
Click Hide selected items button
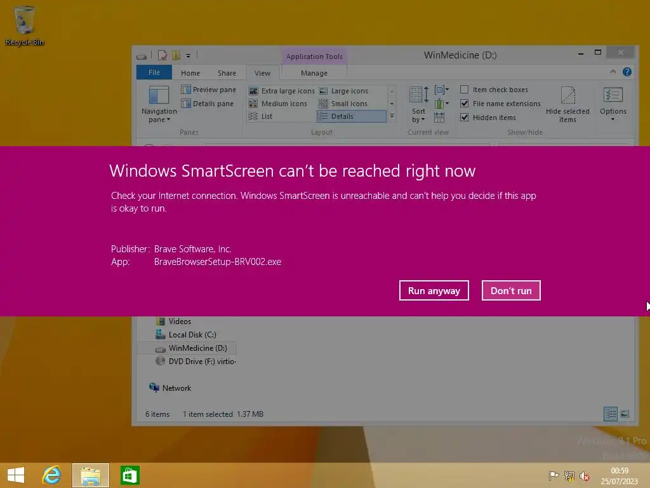click(x=567, y=104)
